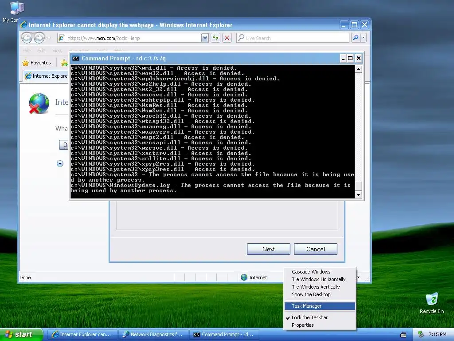
Task: Click the globe error icon on page
Action: 39,103
